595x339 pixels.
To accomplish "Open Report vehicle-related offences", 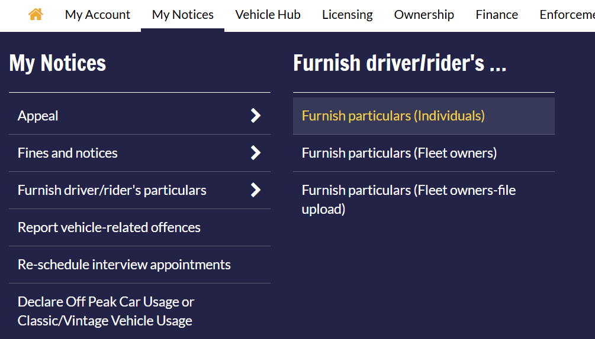I will 140,227.
